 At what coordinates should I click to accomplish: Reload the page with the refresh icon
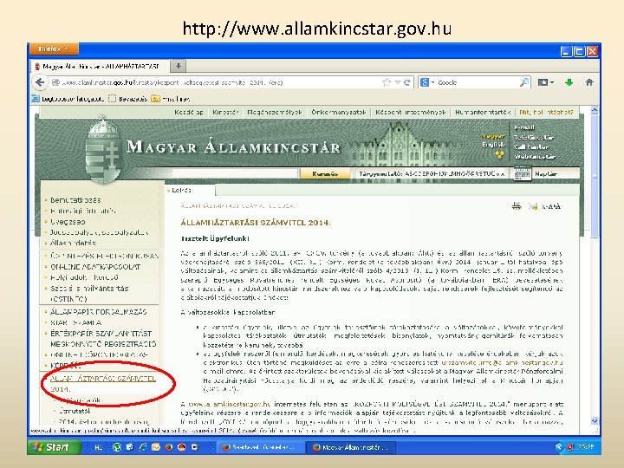pos(406,82)
